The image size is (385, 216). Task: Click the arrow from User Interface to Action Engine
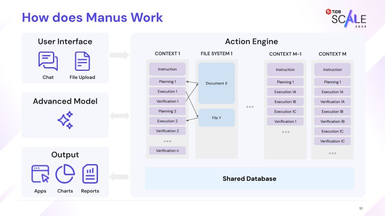[120, 55]
